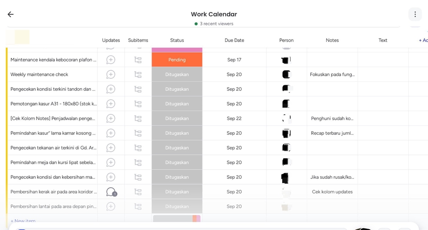
Task: Open the three-dot options menu
Action: pyautogui.click(x=415, y=14)
